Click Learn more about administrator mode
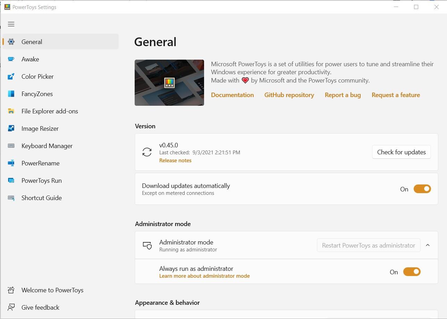 pos(204,276)
